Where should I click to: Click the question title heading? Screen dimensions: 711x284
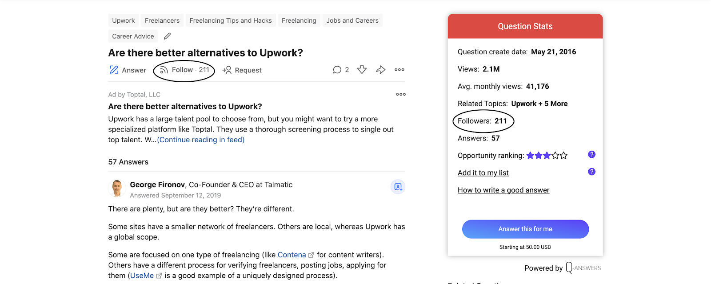point(206,52)
